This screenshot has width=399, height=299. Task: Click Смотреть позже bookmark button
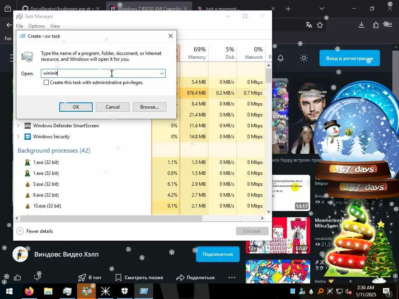[139, 278]
